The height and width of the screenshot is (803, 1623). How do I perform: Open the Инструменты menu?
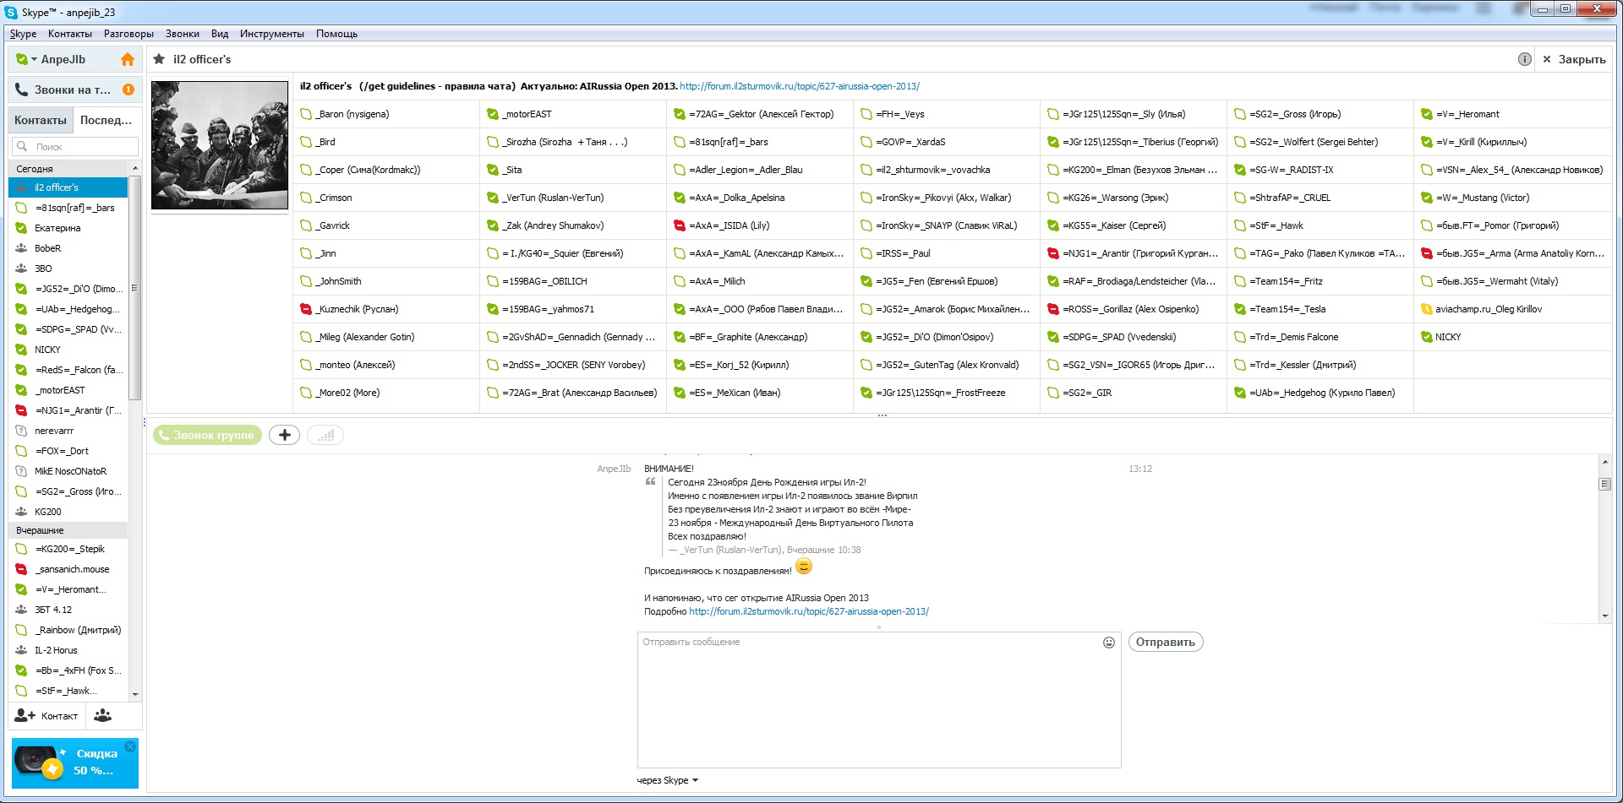(272, 34)
